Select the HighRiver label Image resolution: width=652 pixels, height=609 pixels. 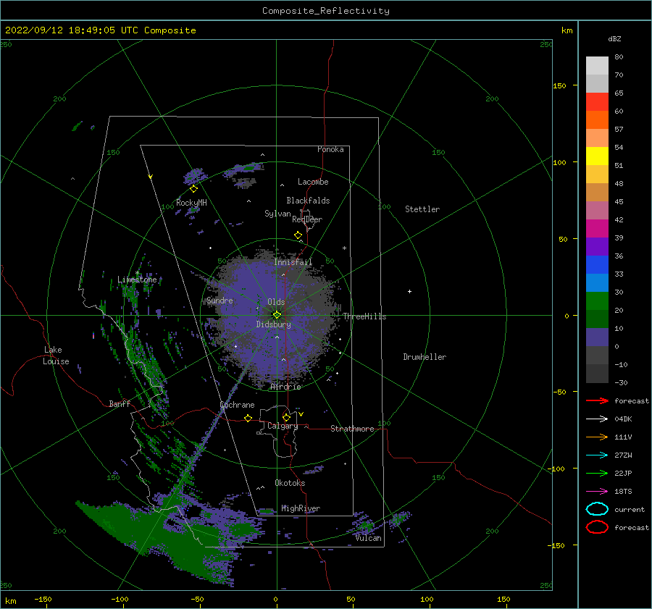pos(301,508)
